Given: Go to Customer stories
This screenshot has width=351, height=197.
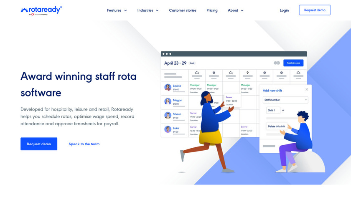Looking at the screenshot, I should pos(183,10).
